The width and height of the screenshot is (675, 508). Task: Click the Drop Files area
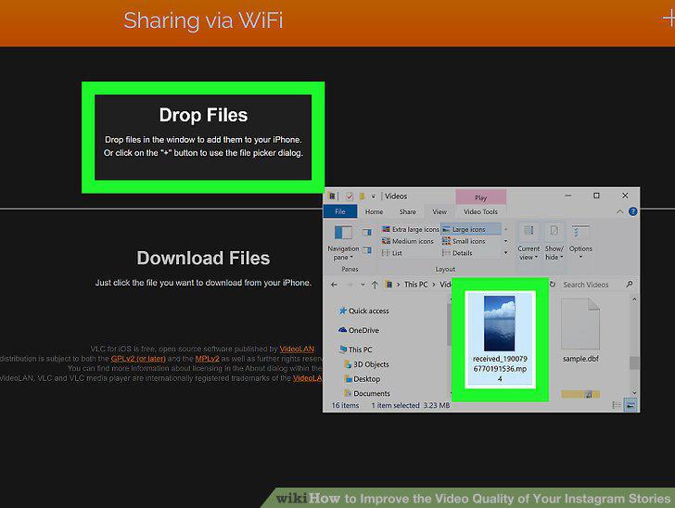pyautogui.click(x=203, y=137)
